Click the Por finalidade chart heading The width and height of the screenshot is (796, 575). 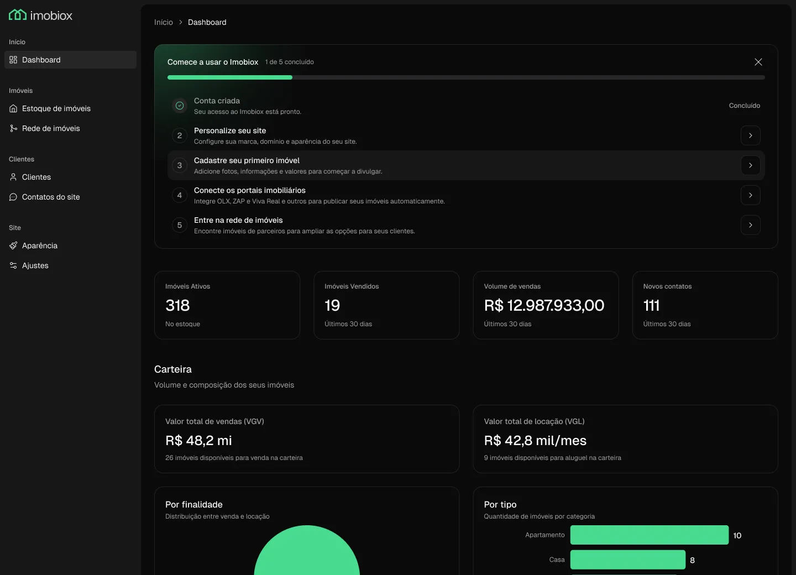(194, 504)
